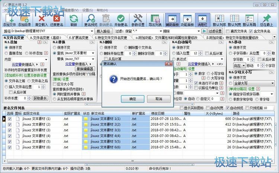This screenshot has height=173, width=279.
Task: Click the 默认列序 icon
Action: [x=219, y=20]
